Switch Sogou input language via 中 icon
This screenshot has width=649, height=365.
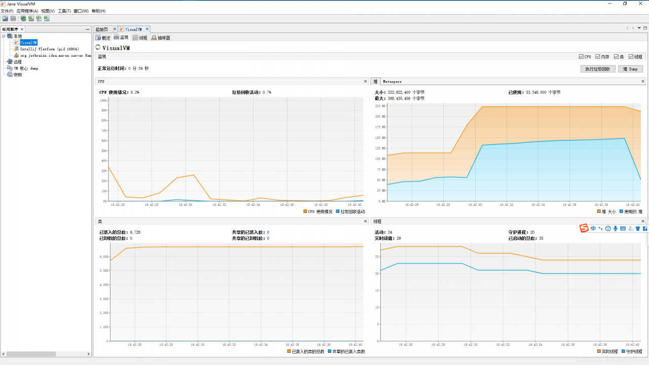593,229
